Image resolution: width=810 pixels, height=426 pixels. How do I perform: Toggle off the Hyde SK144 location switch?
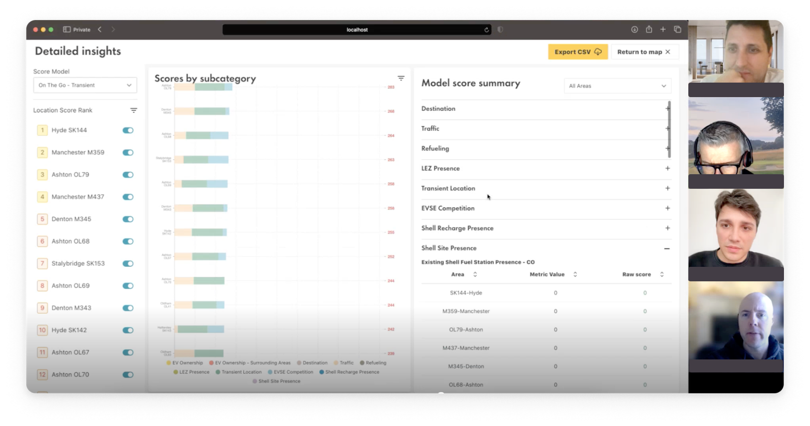(x=128, y=130)
